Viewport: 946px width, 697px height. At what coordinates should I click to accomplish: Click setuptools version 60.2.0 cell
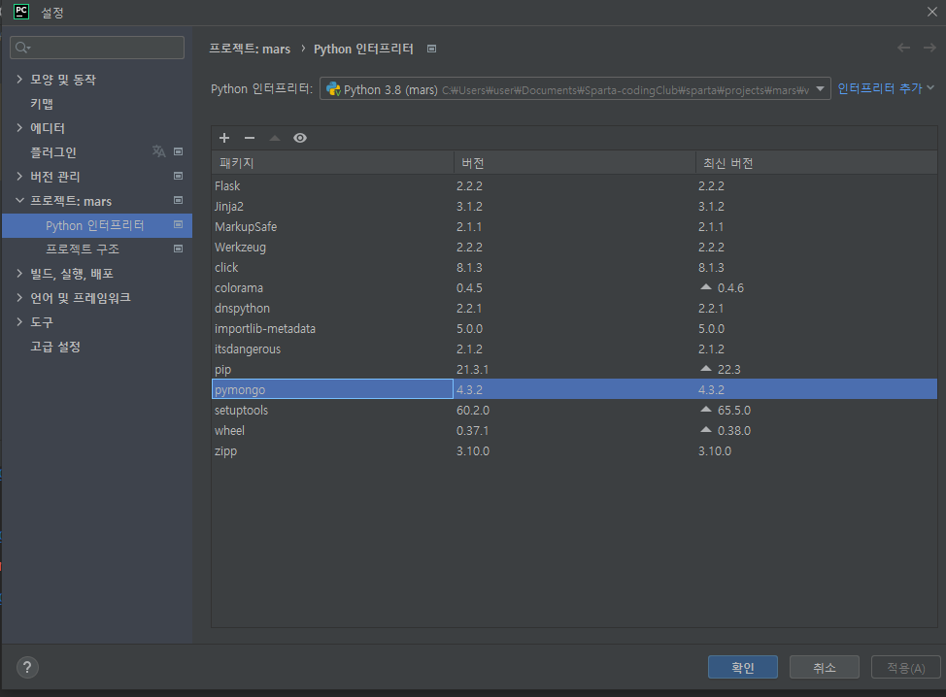(x=473, y=410)
